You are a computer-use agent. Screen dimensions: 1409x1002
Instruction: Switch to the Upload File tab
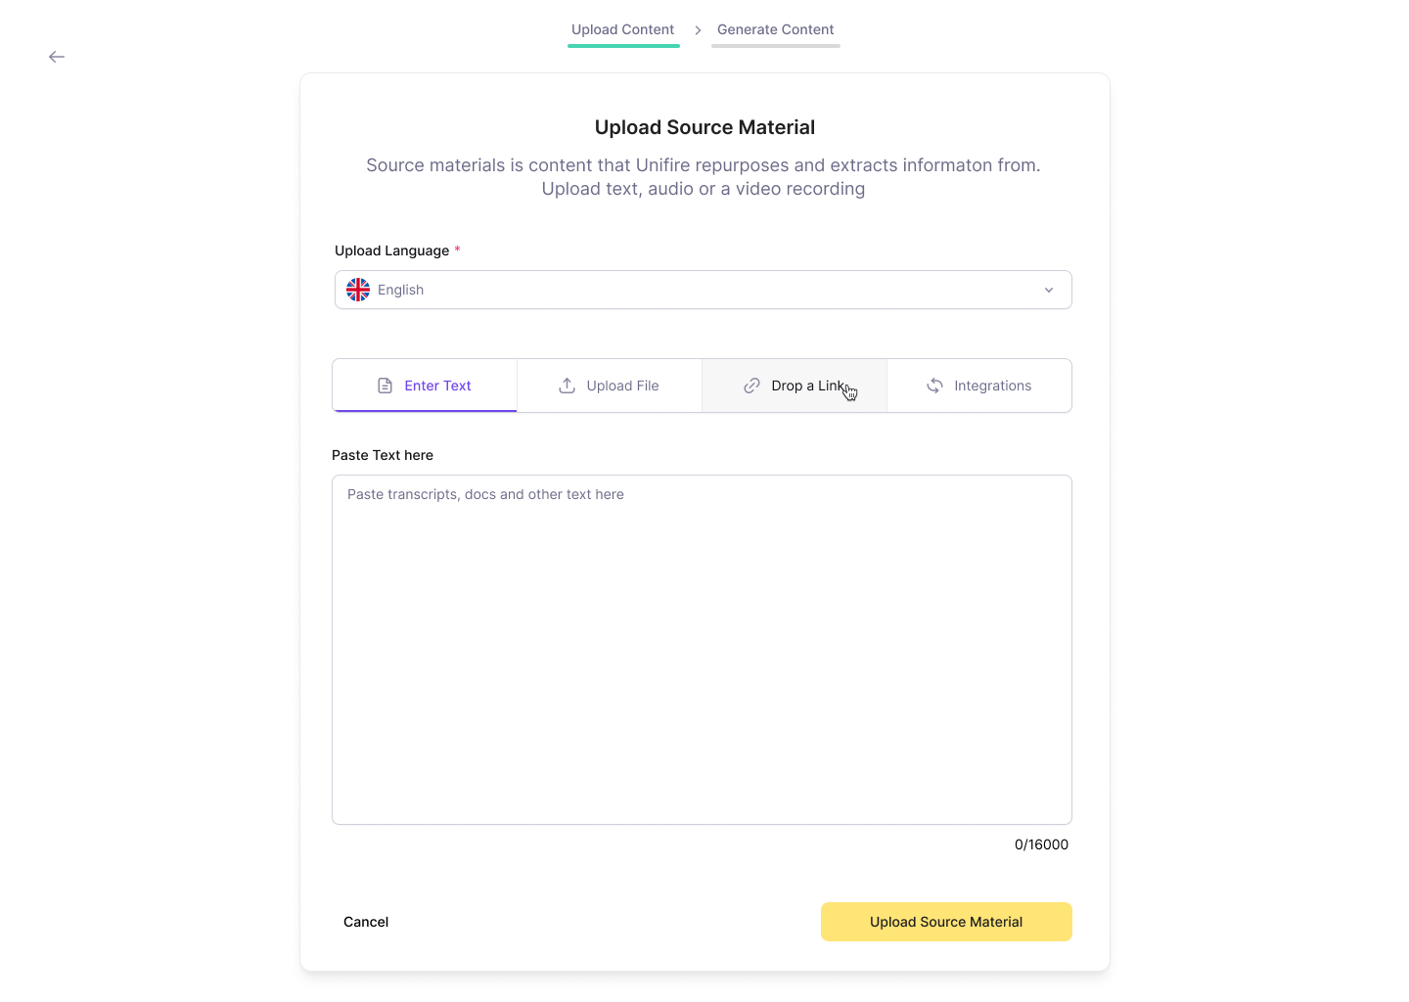tap(610, 386)
